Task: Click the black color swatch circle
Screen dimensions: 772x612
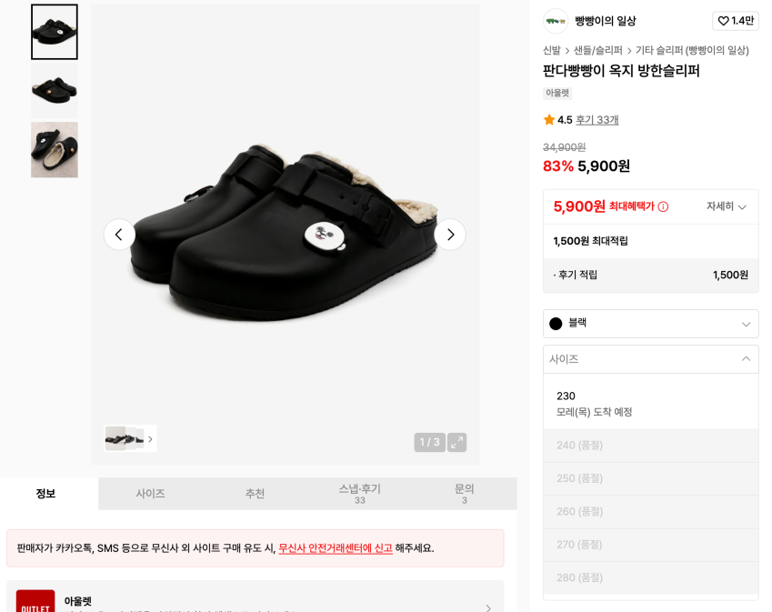Action: coord(556,324)
